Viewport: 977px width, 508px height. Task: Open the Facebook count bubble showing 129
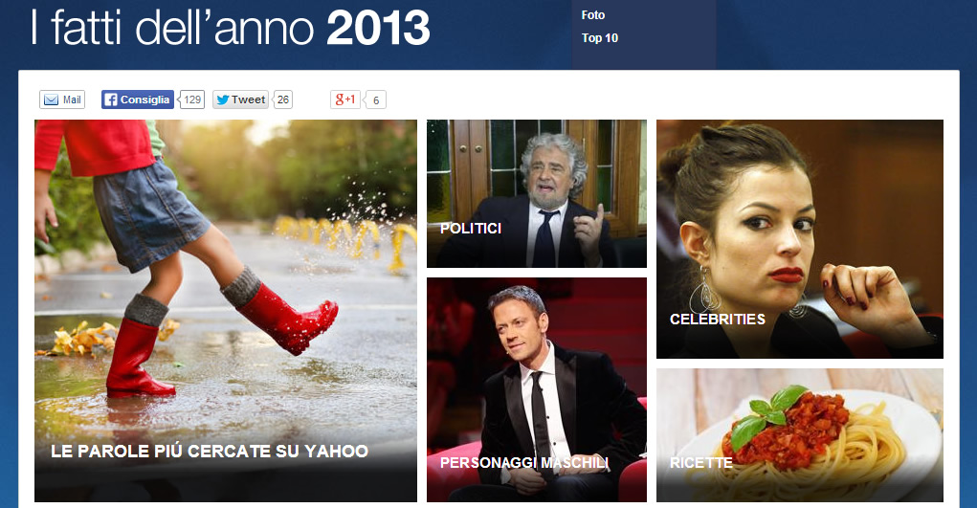point(192,99)
